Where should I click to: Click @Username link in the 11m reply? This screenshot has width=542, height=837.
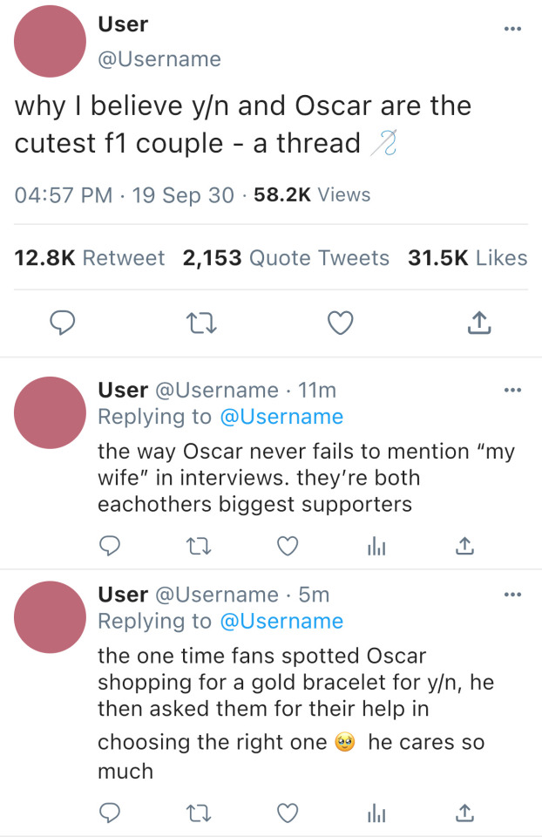point(281,417)
